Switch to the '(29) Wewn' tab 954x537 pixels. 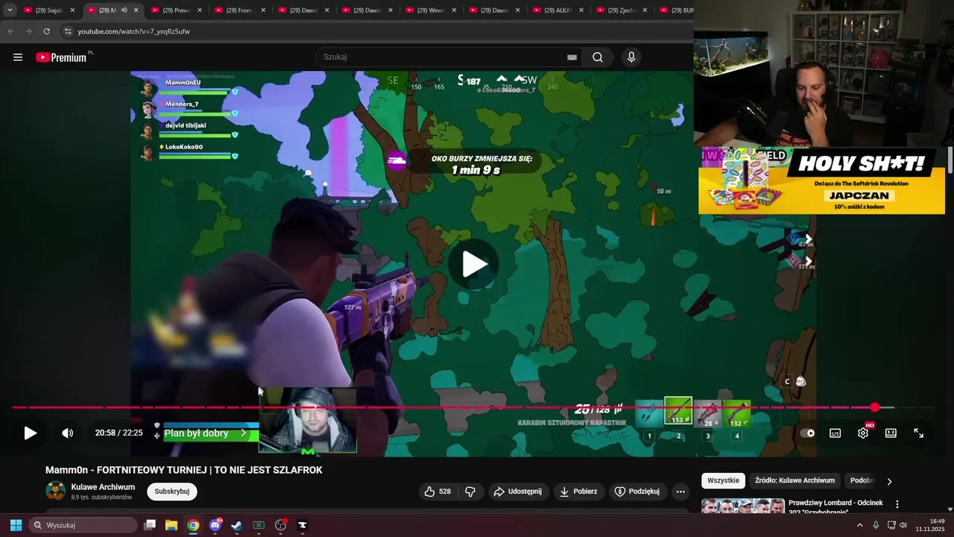coord(431,10)
